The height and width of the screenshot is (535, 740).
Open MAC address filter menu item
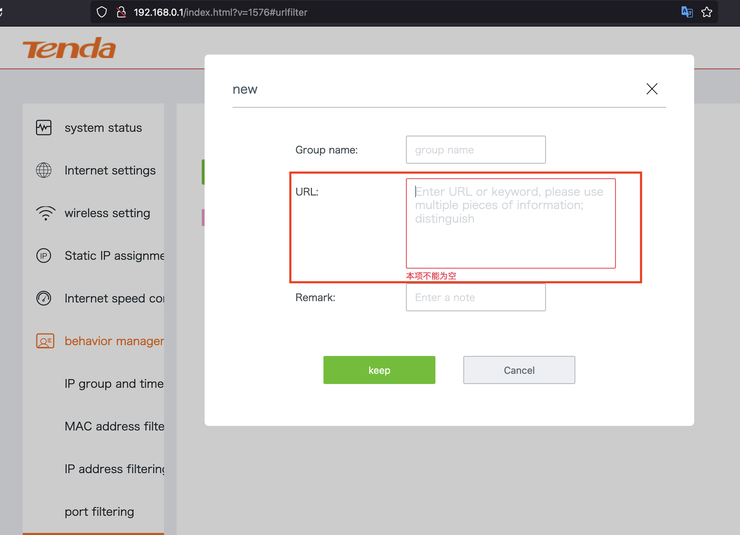click(x=114, y=426)
